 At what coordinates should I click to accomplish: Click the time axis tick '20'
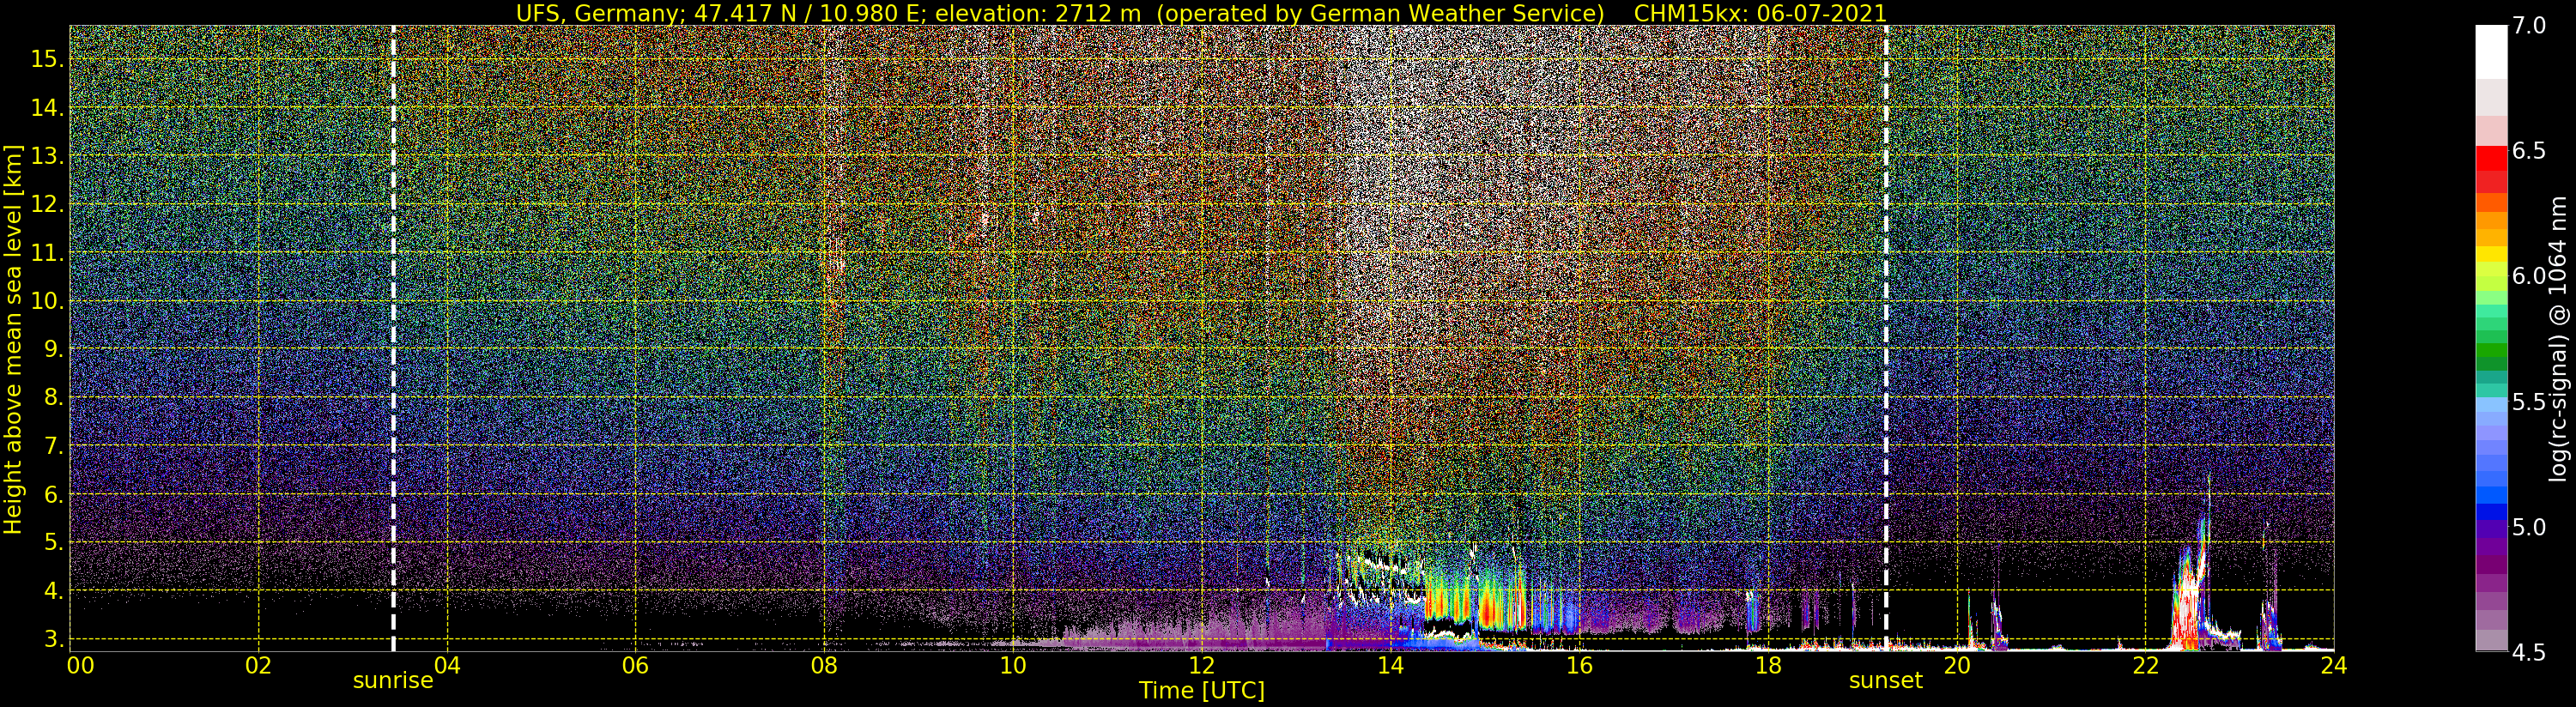(1956, 665)
